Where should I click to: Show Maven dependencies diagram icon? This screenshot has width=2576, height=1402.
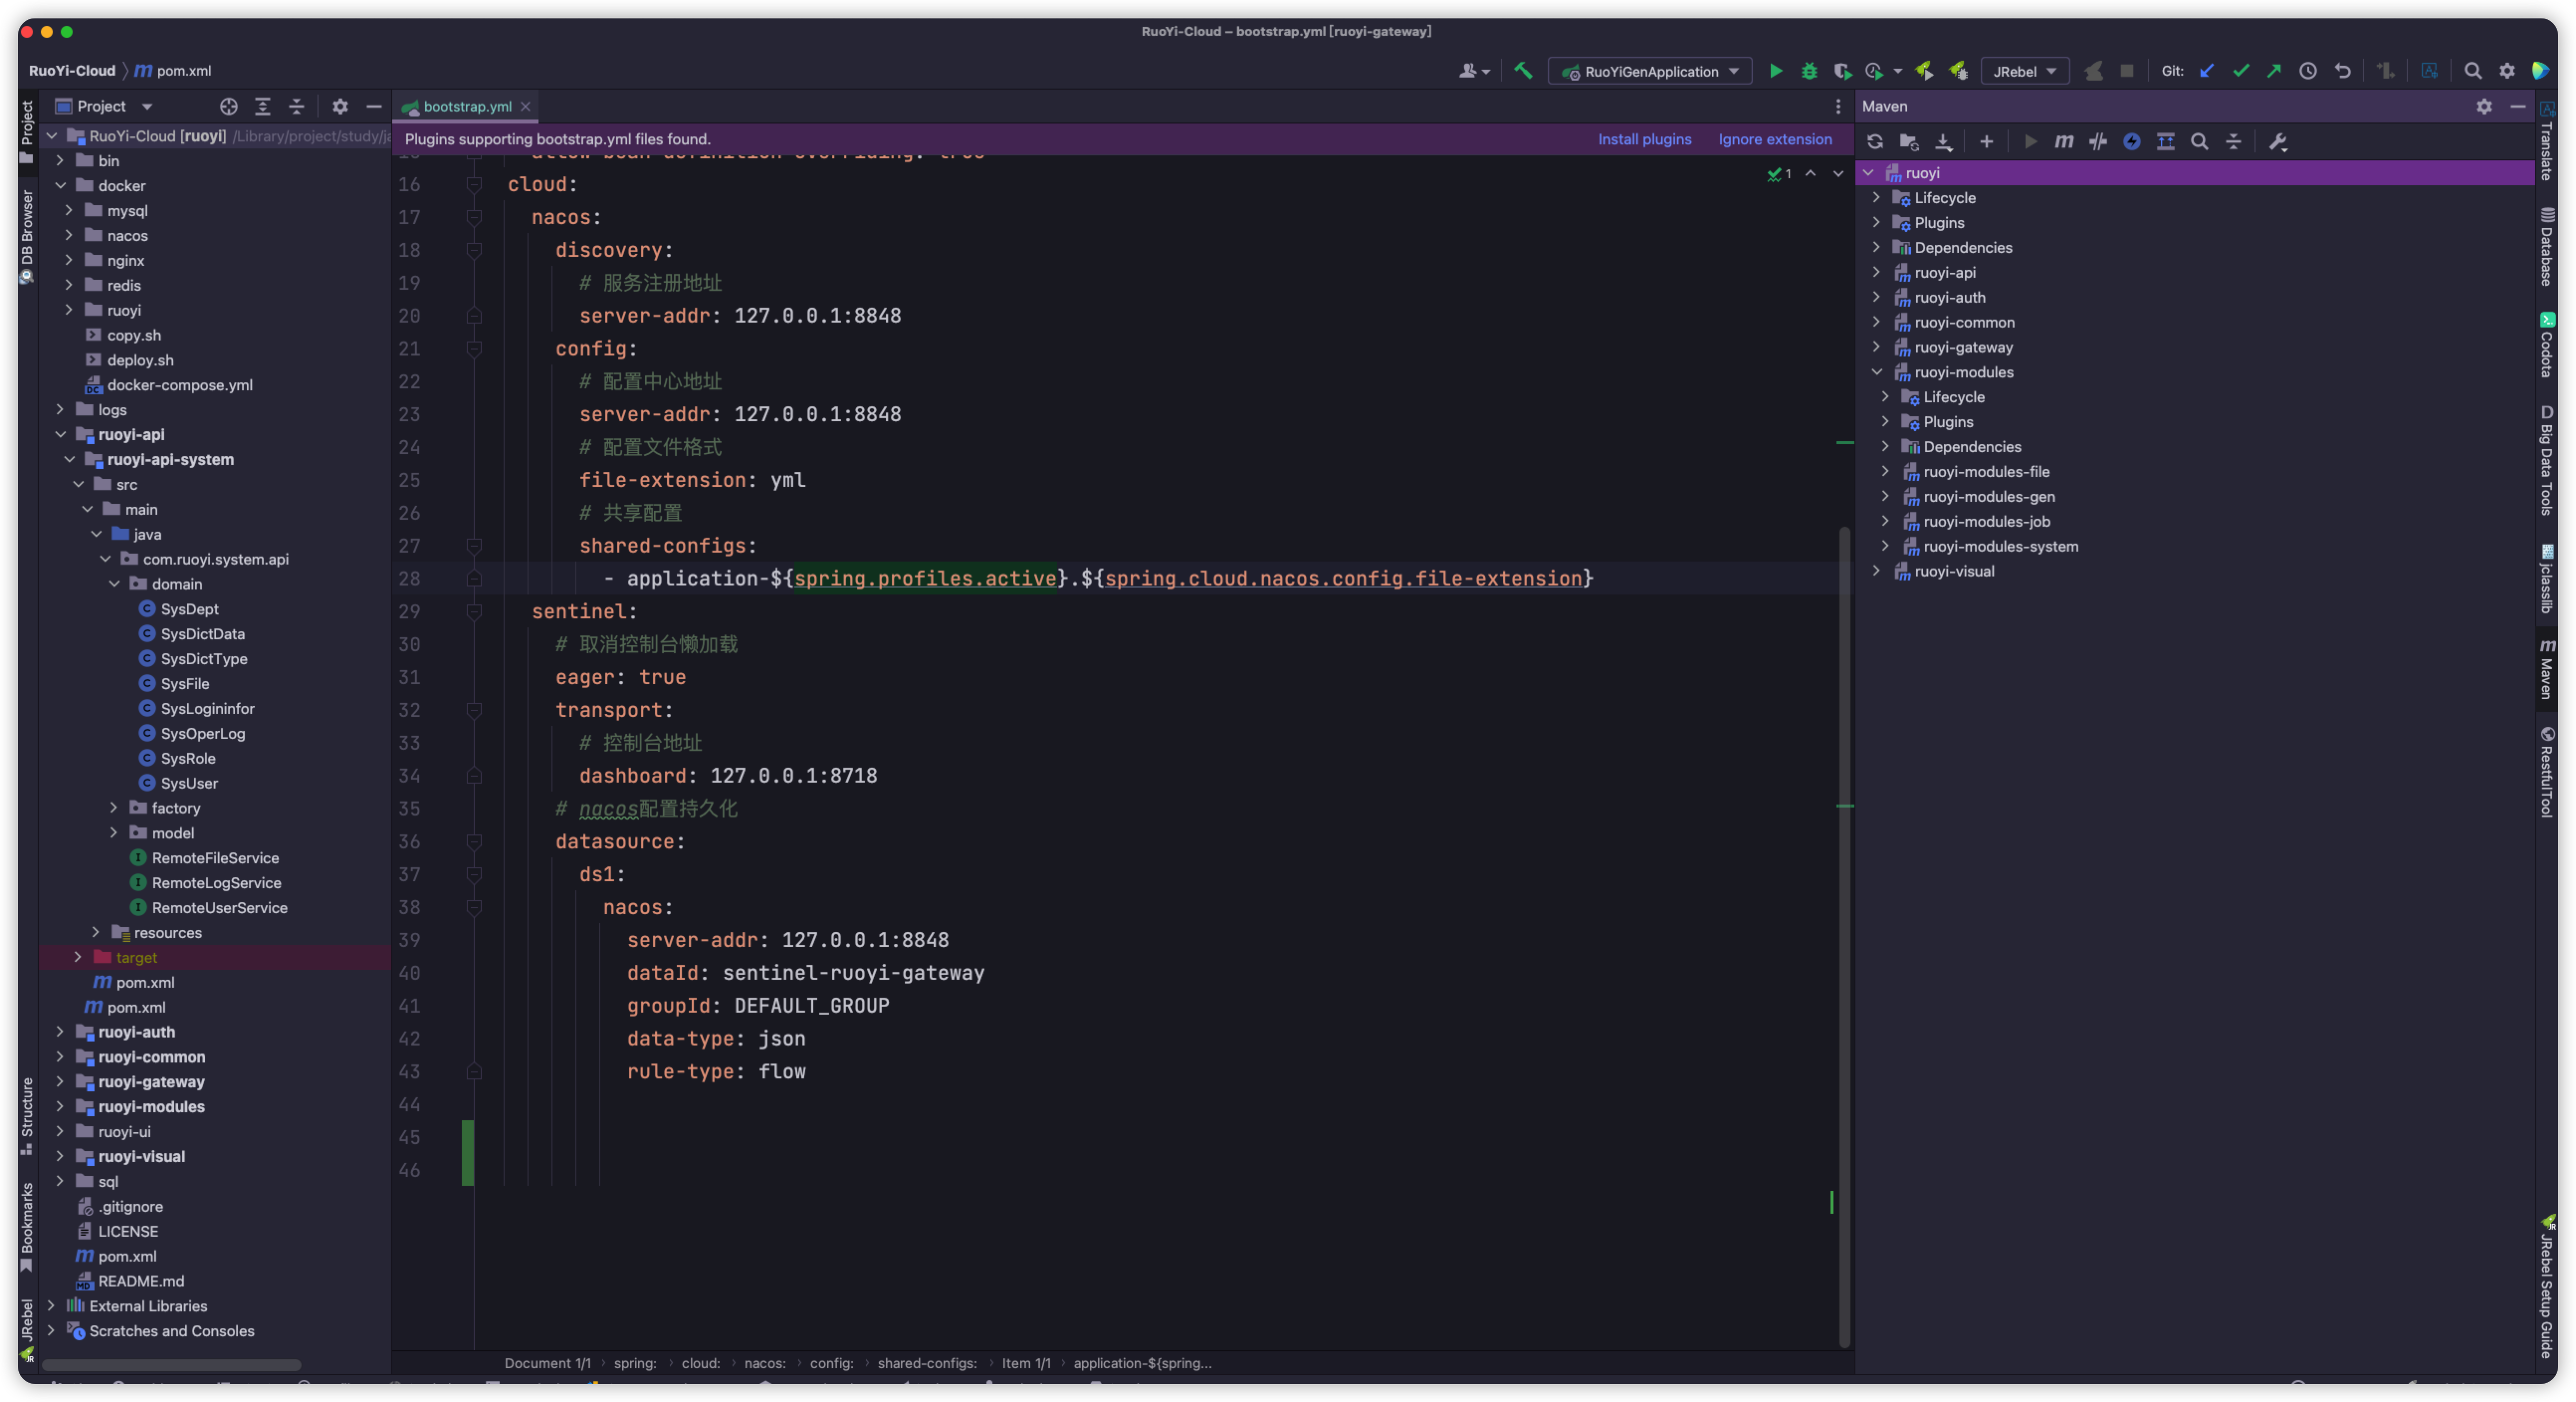tap(2166, 142)
